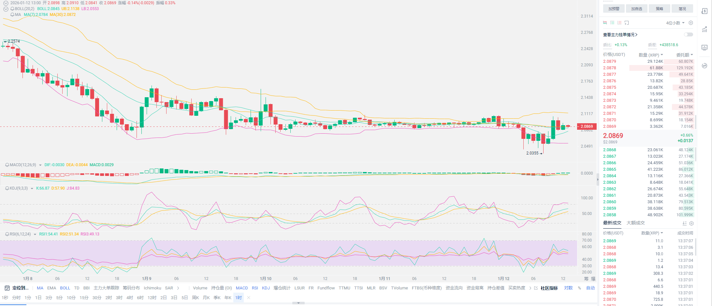
Task: Toggle 对数 logarithmic scale option
Action: (568, 288)
